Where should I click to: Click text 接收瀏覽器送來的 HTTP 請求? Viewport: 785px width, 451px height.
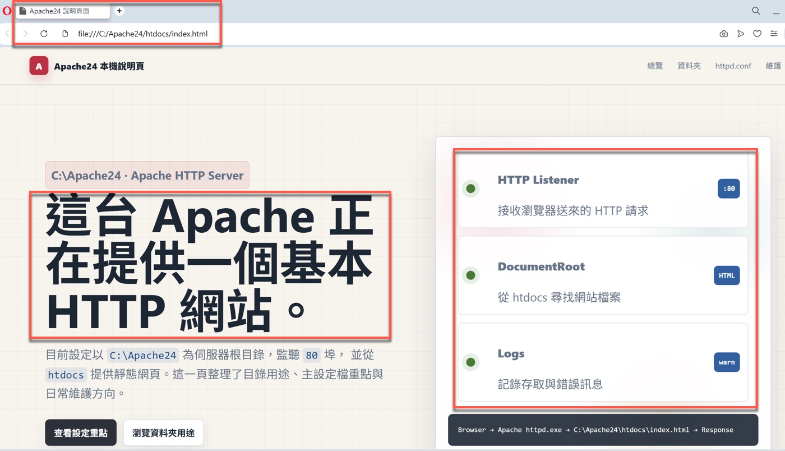pos(573,210)
